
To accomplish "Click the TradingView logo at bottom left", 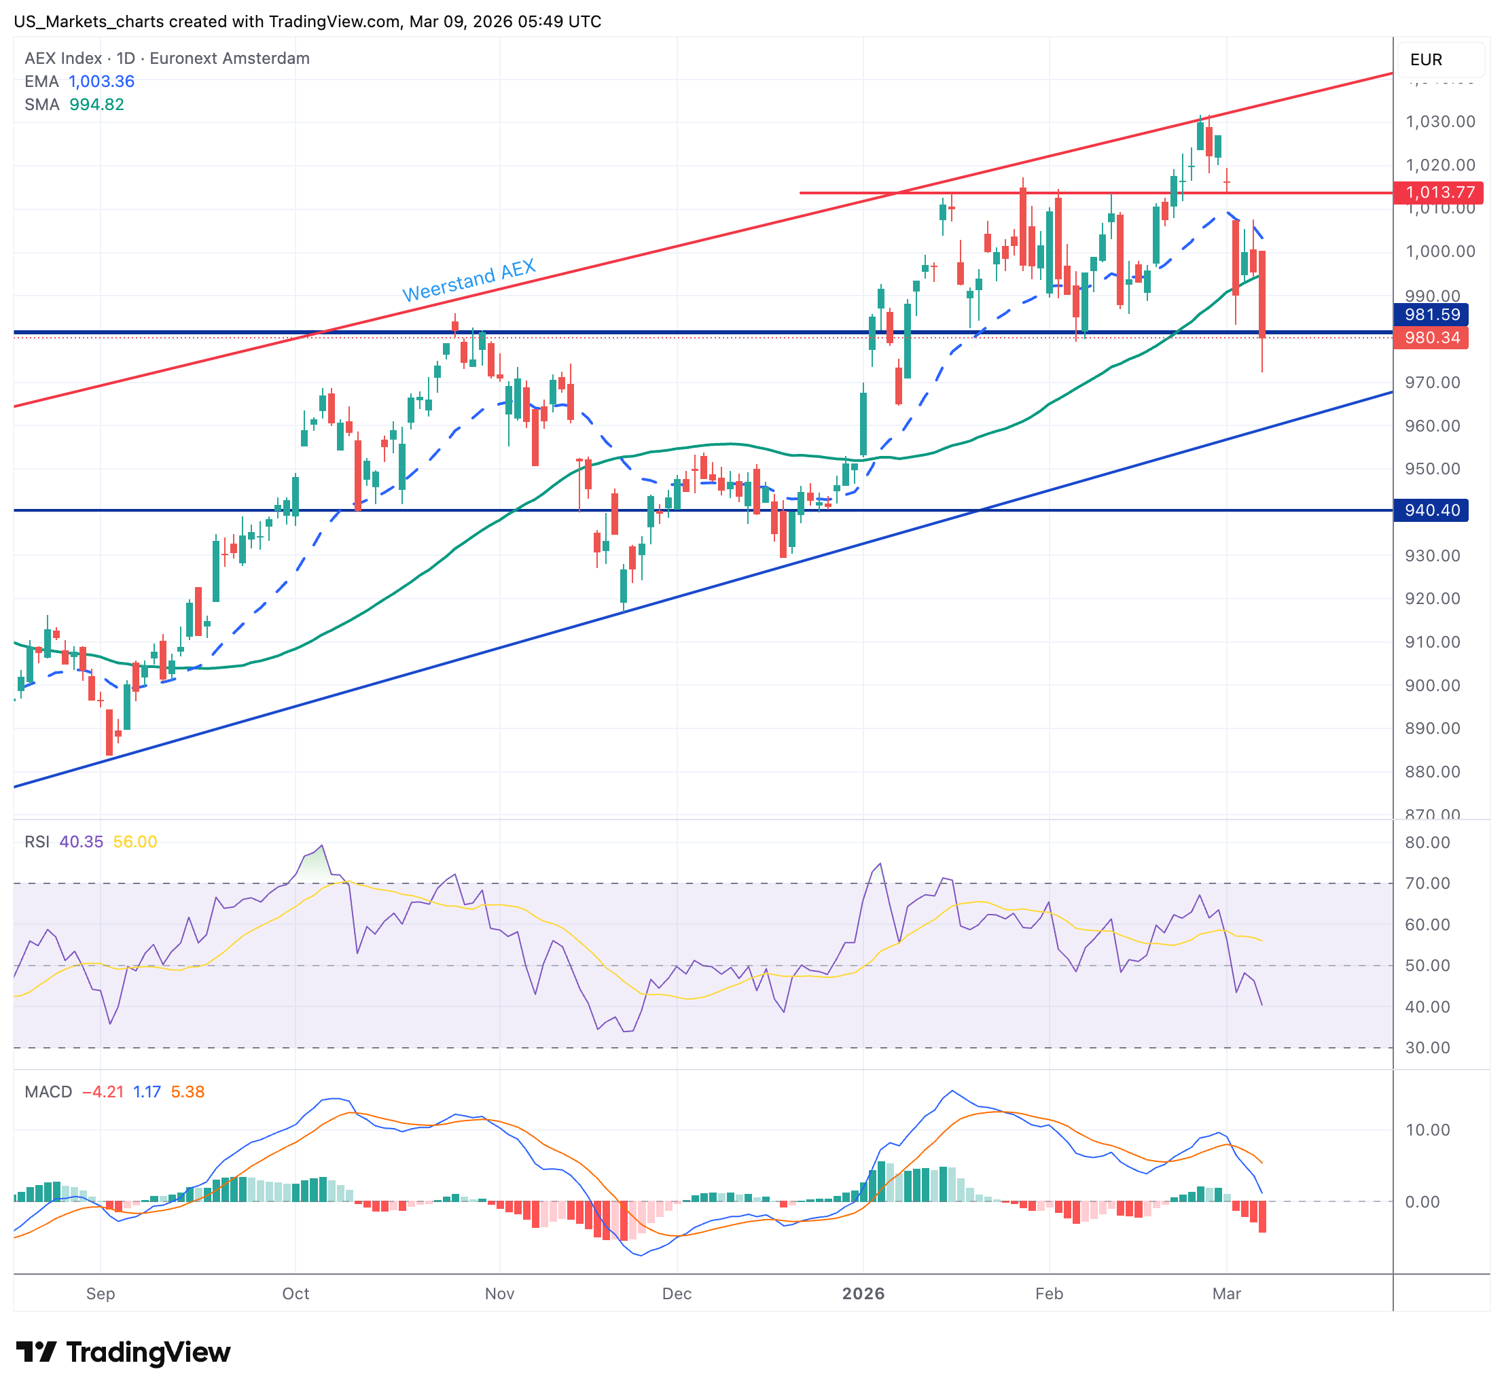I will pyautogui.click(x=120, y=1352).
